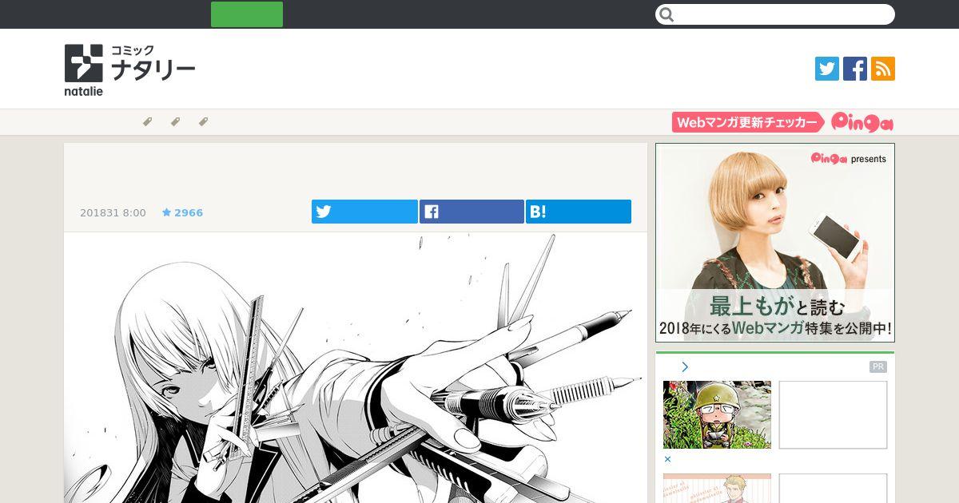Bookmark article with Hatena B! button
Viewport: 959px width, 503px height.
tap(579, 212)
